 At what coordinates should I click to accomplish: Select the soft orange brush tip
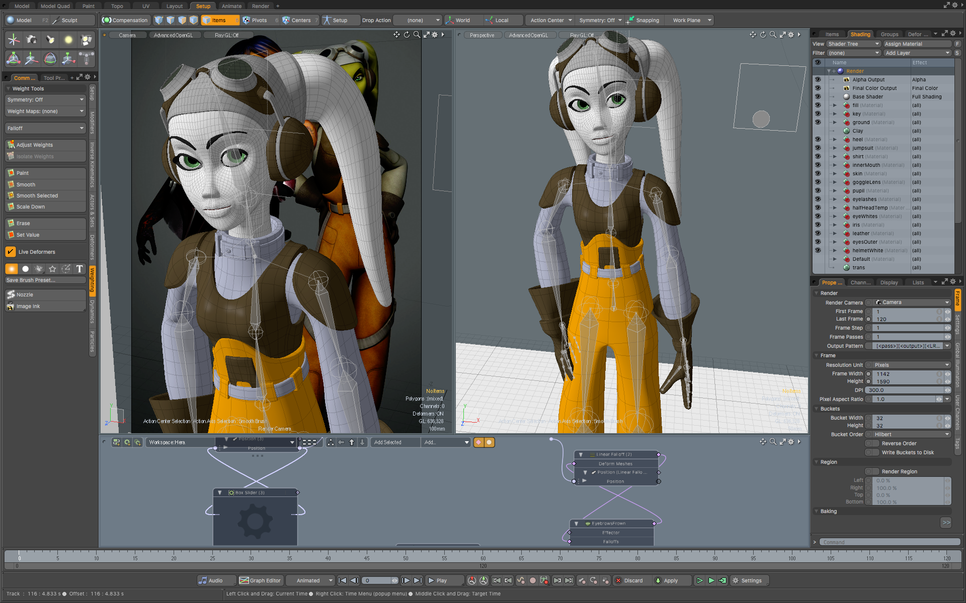click(12, 269)
